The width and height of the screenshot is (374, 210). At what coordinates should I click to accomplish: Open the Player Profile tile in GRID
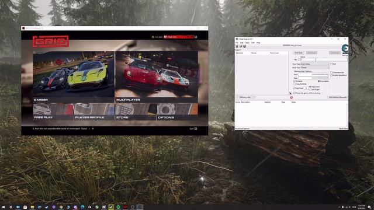point(94,111)
